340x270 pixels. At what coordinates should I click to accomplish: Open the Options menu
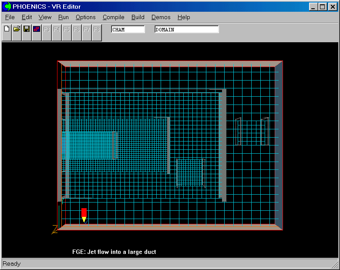[86, 17]
